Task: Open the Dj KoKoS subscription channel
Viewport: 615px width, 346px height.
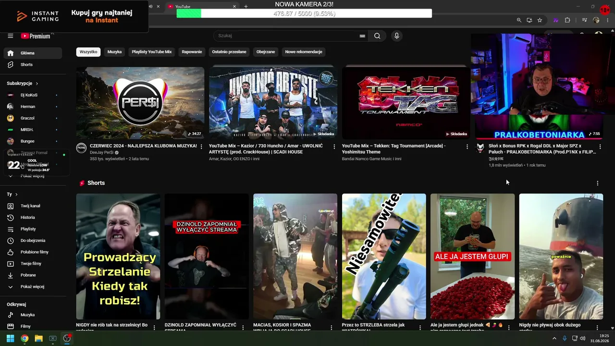Action: (x=33, y=95)
